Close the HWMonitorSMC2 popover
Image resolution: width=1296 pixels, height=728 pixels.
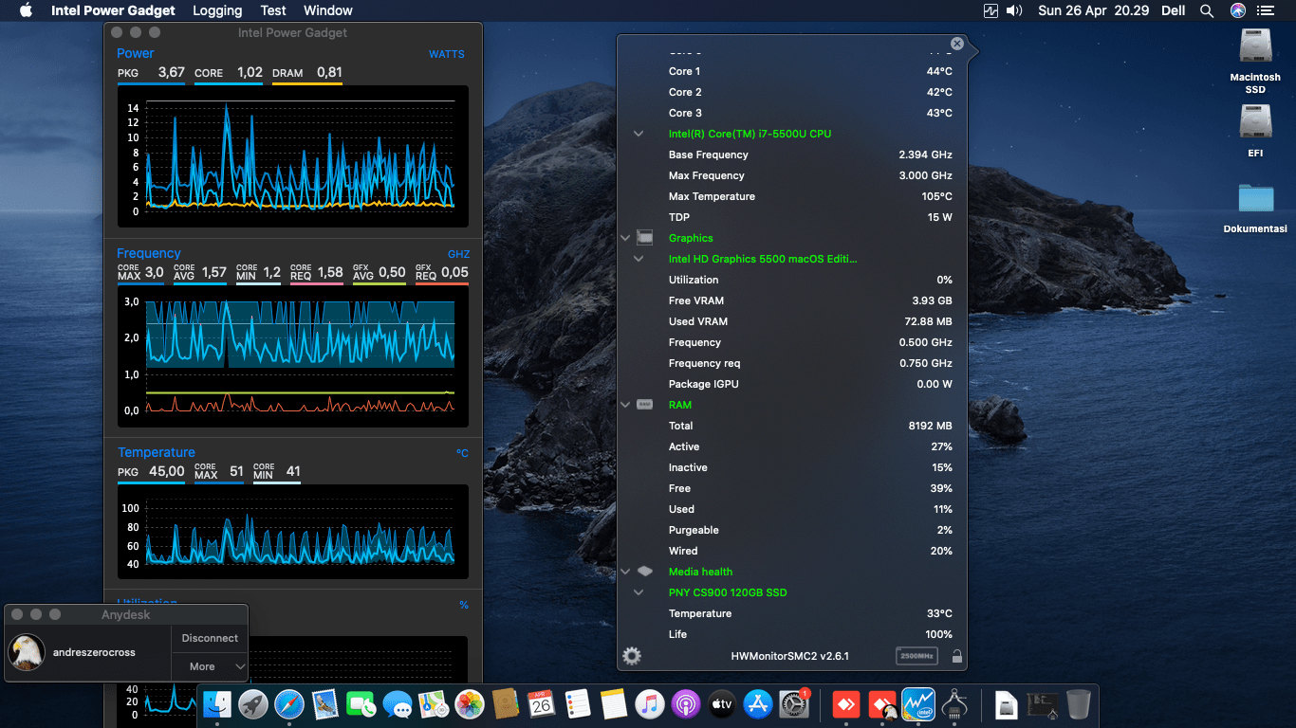pyautogui.click(x=957, y=44)
